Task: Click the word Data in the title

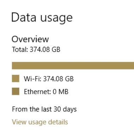Action: pos(24,17)
